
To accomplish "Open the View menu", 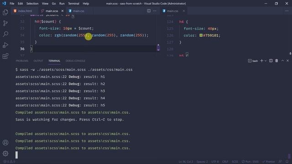I will (45, 4).
